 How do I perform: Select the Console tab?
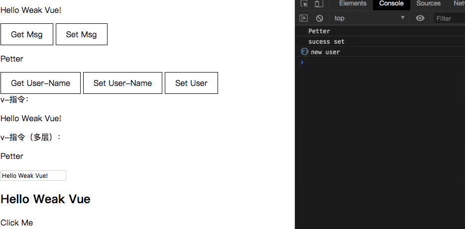[391, 3]
